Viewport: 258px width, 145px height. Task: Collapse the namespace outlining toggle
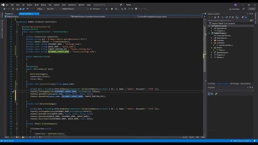coord(17,22)
